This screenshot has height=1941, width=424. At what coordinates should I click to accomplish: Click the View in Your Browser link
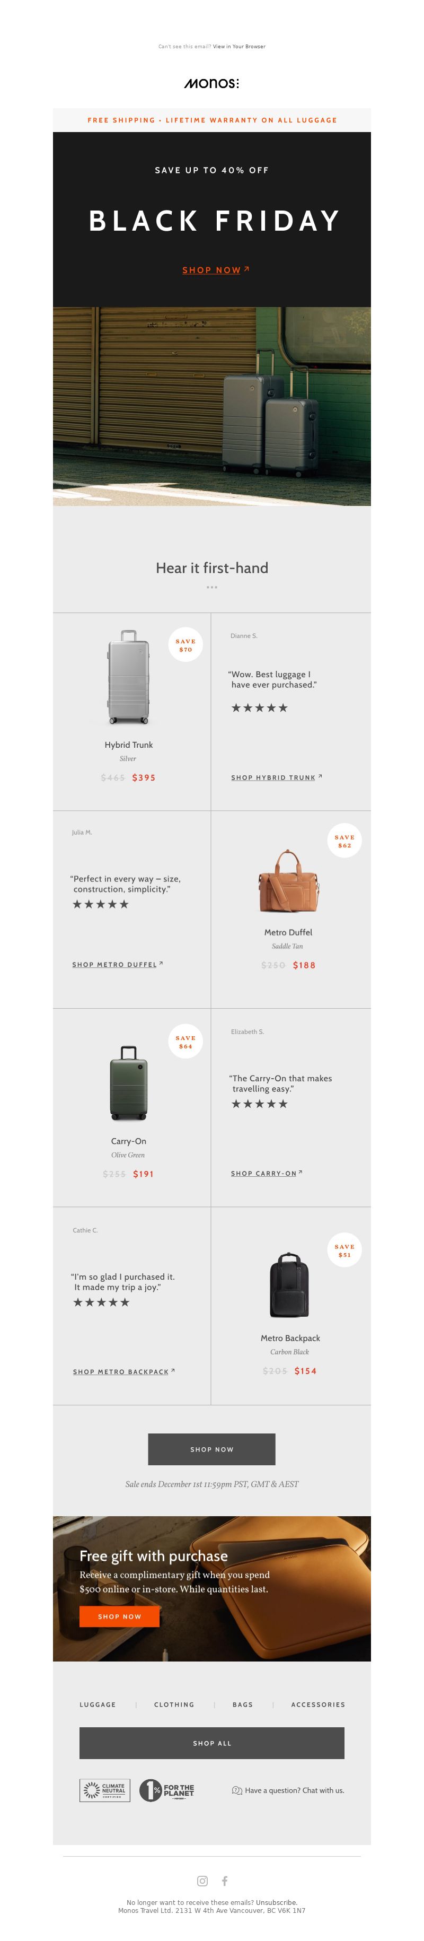pyautogui.click(x=238, y=47)
